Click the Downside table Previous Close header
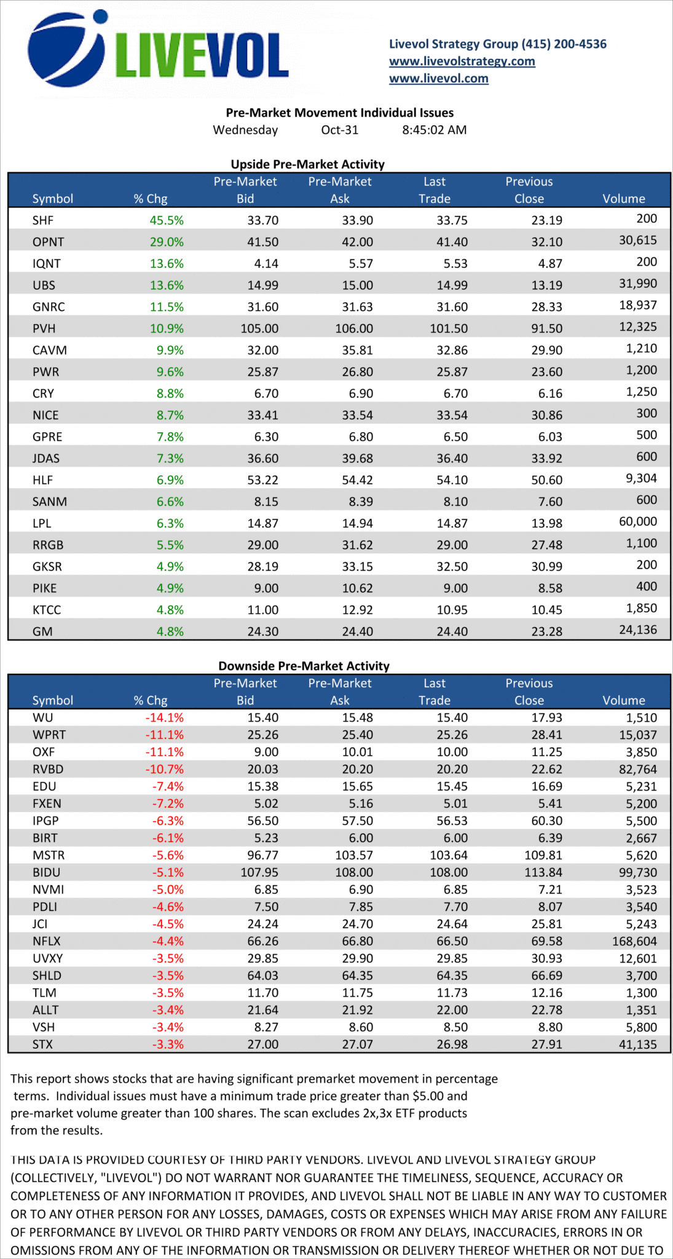Viewport: 673px width, 1259px height. coord(529,692)
